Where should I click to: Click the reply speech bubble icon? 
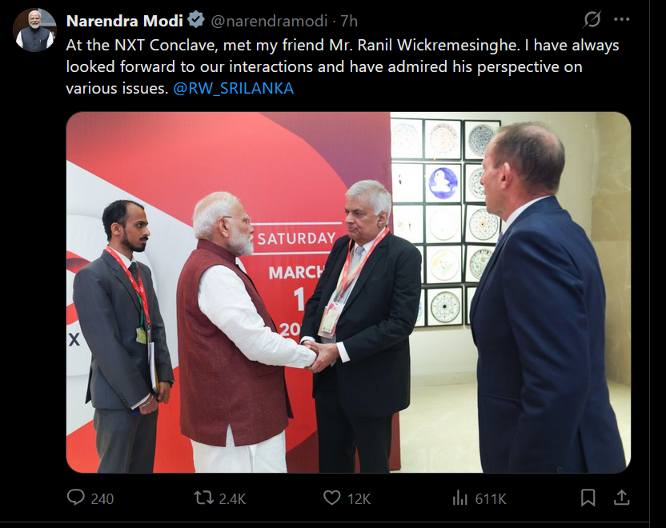pos(76,498)
